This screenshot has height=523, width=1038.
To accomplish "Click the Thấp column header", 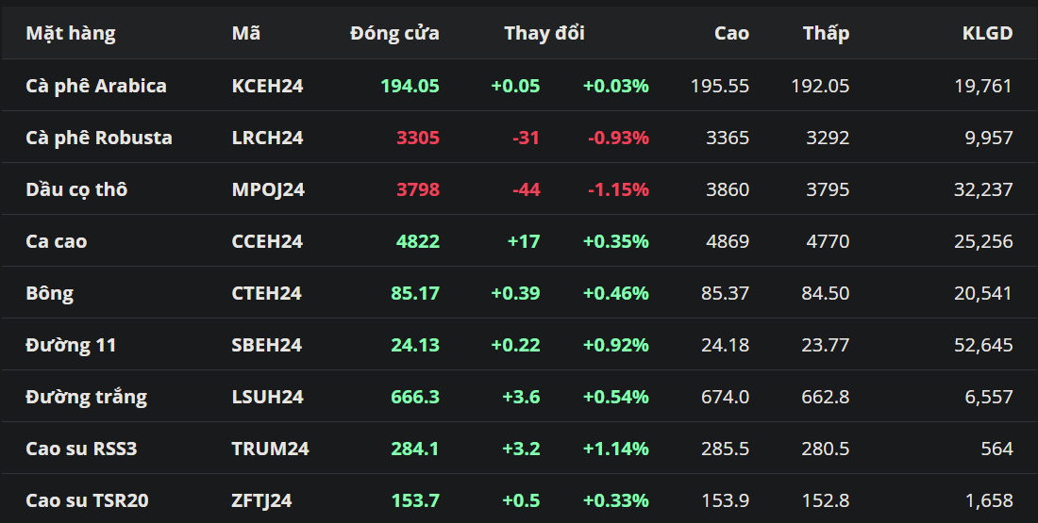I will point(826,33).
